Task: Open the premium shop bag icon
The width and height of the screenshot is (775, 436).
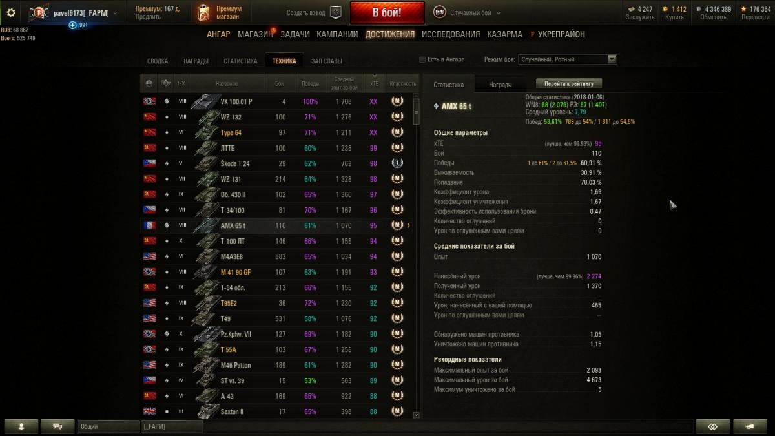Action: click(x=203, y=13)
